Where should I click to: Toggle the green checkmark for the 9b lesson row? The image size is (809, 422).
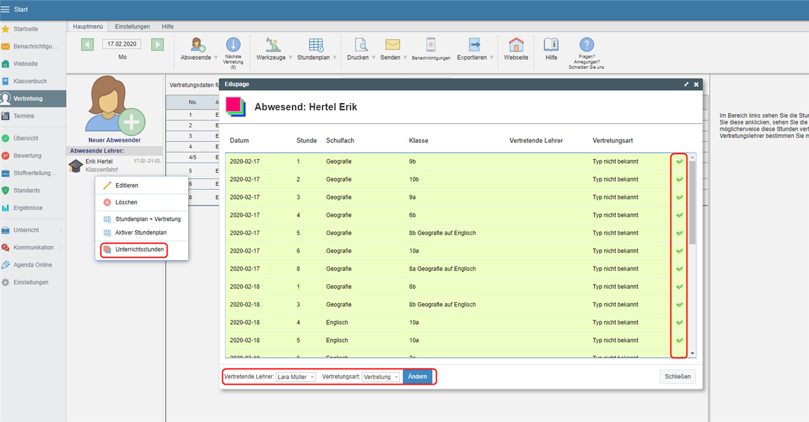tap(679, 162)
